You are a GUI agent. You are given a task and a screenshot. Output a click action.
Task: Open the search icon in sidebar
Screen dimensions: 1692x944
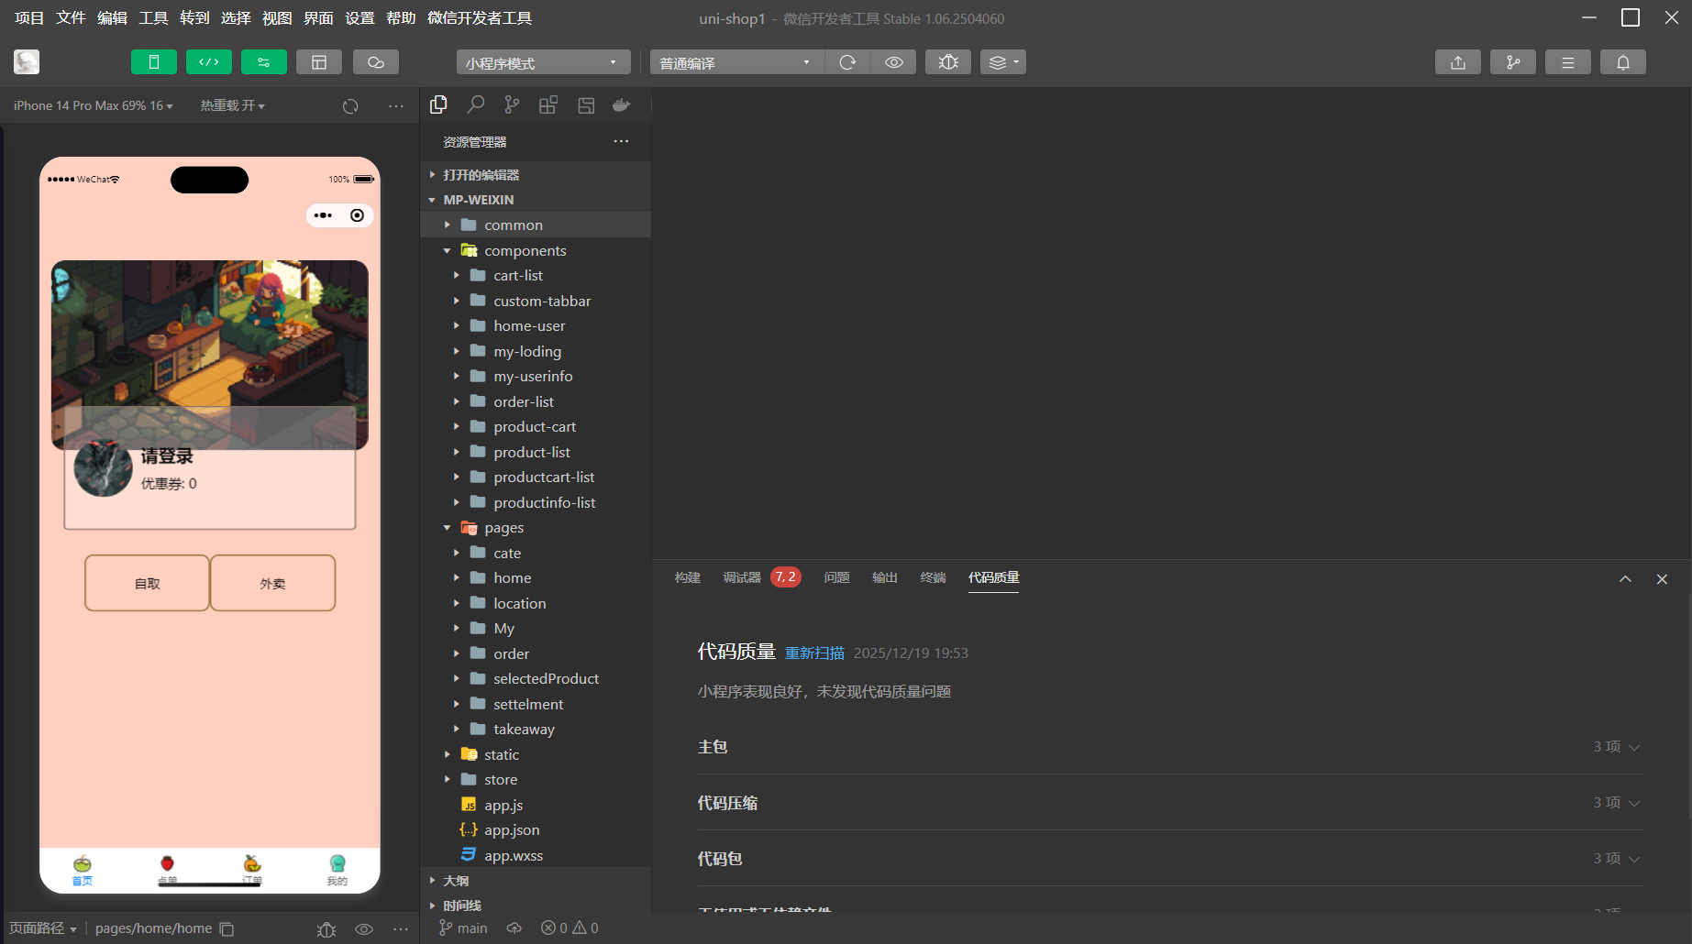(475, 105)
